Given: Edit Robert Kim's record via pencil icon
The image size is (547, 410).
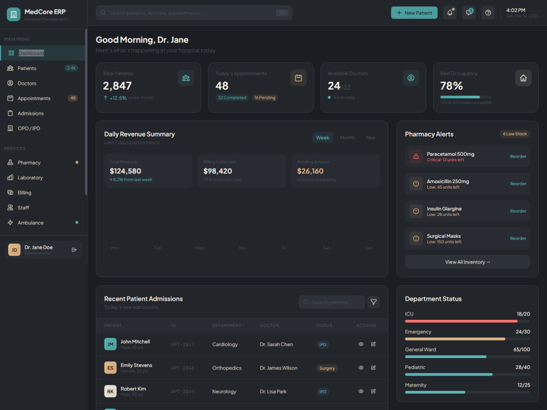Looking at the screenshot, I should tap(373, 391).
